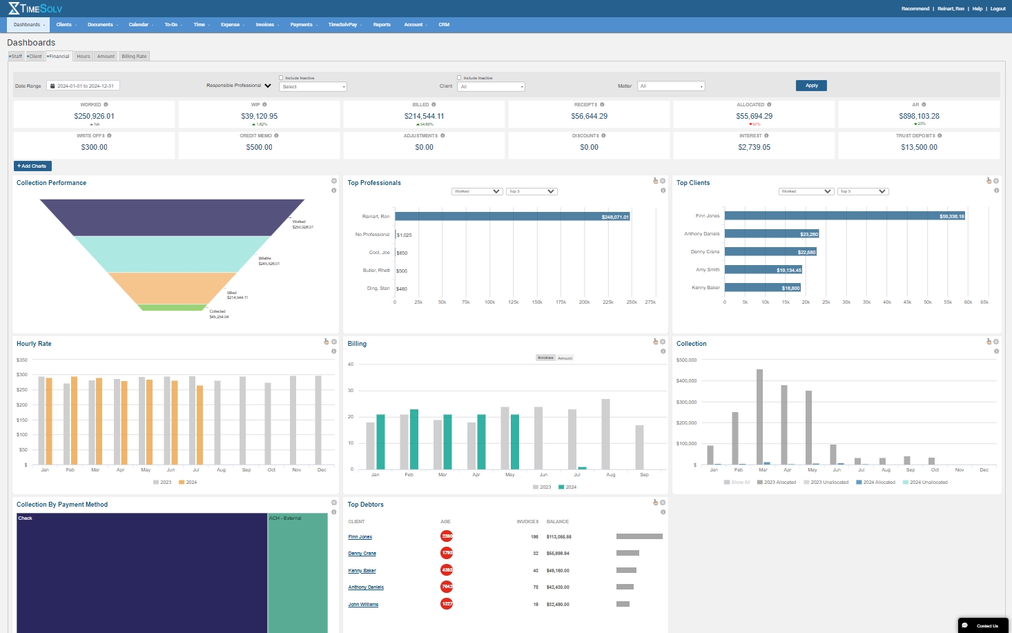Click hand icon on Billing chart
This screenshot has height=633, width=1012.
tap(655, 342)
